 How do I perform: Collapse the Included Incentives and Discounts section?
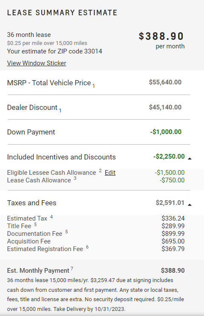tap(190, 158)
